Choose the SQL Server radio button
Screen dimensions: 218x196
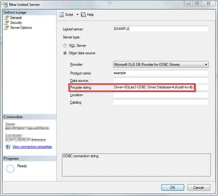[65, 46]
